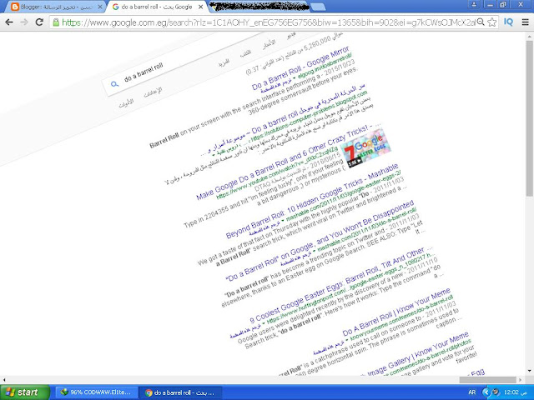Image resolution: width=534 pixels, height=400 pixels.
Task: Expand hidden tray icons with the blue arrow
Action: (486, 392)
